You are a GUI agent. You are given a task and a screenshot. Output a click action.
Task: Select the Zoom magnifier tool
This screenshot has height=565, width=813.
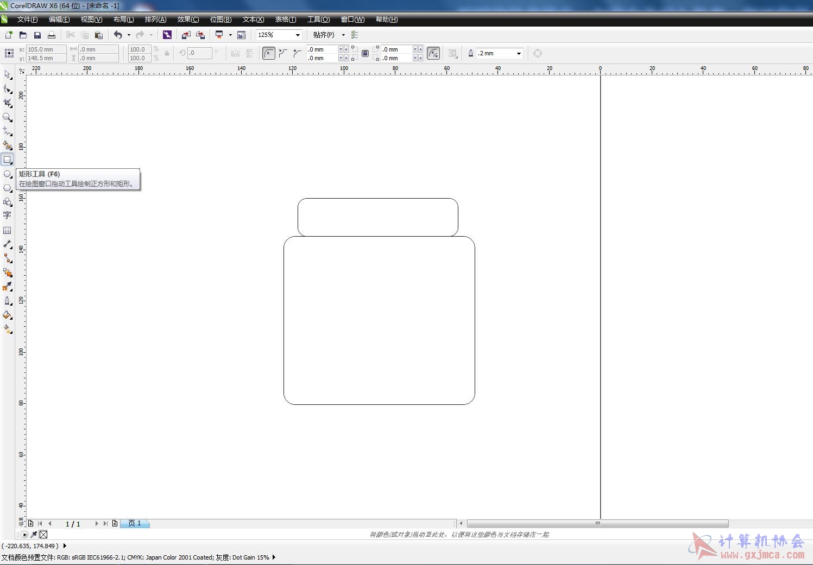point(8,117)
